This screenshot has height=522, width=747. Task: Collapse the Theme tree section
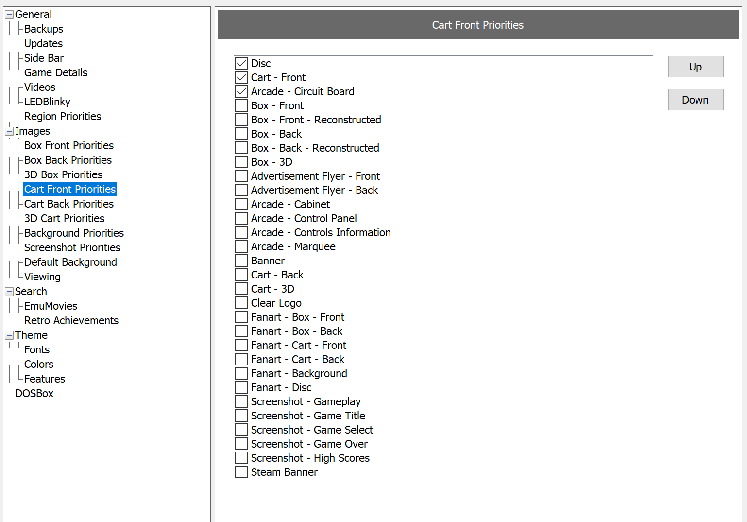pos(9,335)
